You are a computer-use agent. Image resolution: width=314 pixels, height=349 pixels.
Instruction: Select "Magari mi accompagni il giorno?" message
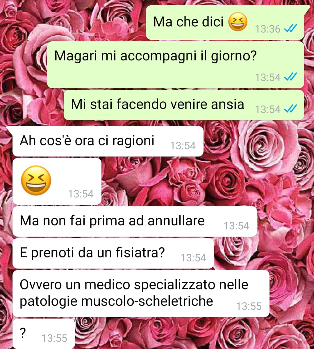pyautogui.click(x=176, y=65)
